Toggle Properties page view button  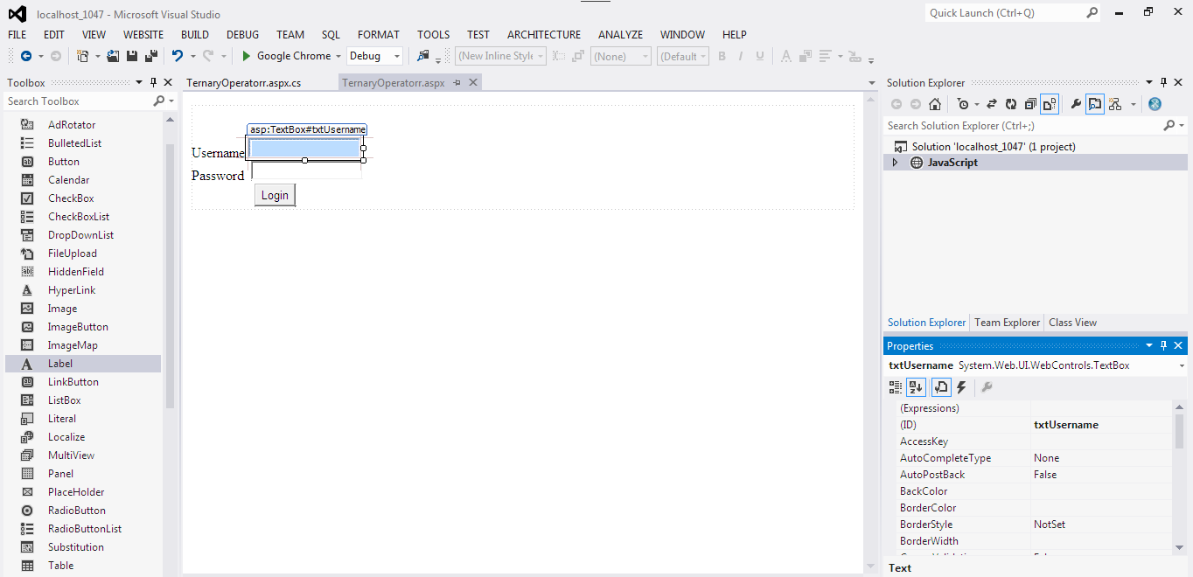[941, 387]
